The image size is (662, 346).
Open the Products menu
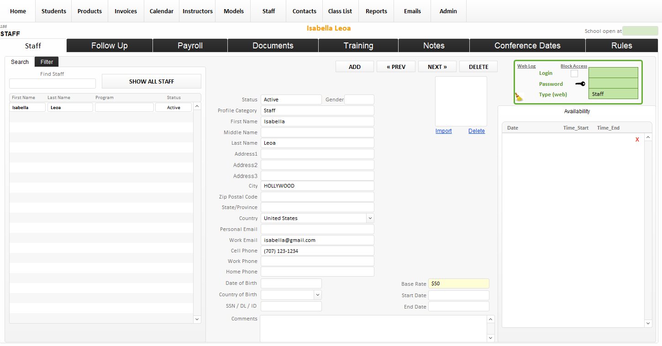(x=89, y=11)
